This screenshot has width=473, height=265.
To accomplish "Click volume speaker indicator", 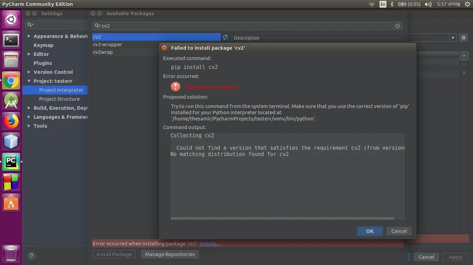I will 428,4.
